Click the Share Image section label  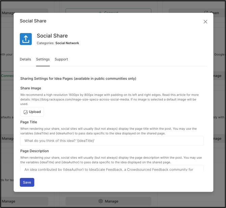click(x=31, y=88)
